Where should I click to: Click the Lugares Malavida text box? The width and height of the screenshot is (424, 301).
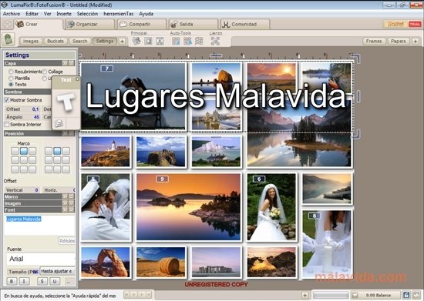40,225
